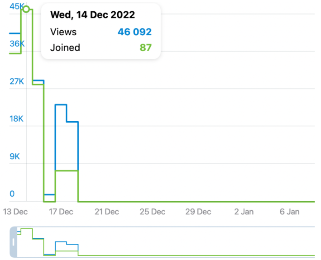Click the Joined value 87

coord(145,47)
